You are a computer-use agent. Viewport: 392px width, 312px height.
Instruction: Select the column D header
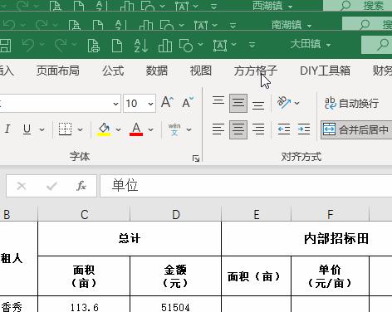pyautogui.click(x=176, y=214)
